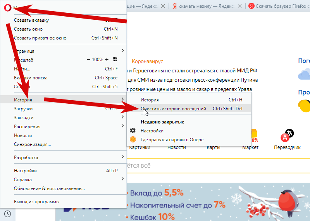Open История Ctrl+H in the submenu
The height and width of the screenshot is (221, 310).
click(189, 100)
